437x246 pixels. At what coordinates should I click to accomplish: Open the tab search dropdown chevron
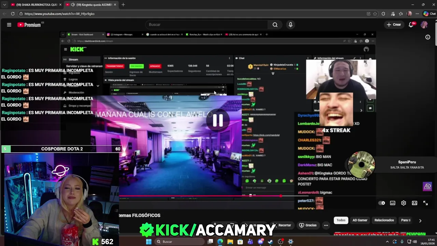[4, 5]
